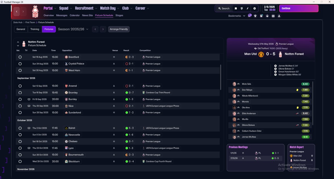334x179 pixels.
Task: Click the TV icon on the Lyon fixture row
Action: coord(29,148)
